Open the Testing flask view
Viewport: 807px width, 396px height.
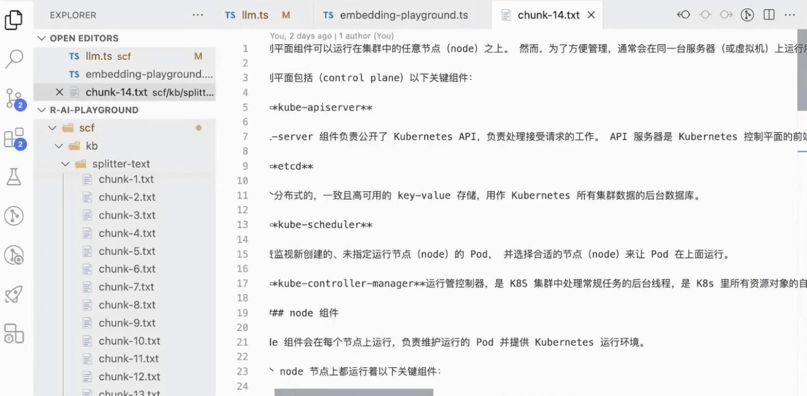14,177
